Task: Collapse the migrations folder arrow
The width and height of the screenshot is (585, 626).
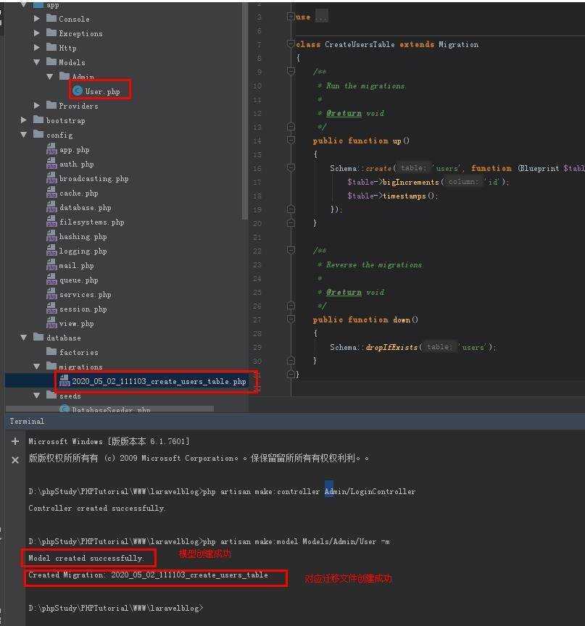Action: pos(37,367)
